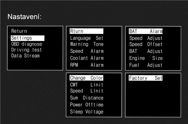This screenshot has height=124, width=188.
Task: Open the Coolant Alarm setting
Action: (x=87, y=58)
